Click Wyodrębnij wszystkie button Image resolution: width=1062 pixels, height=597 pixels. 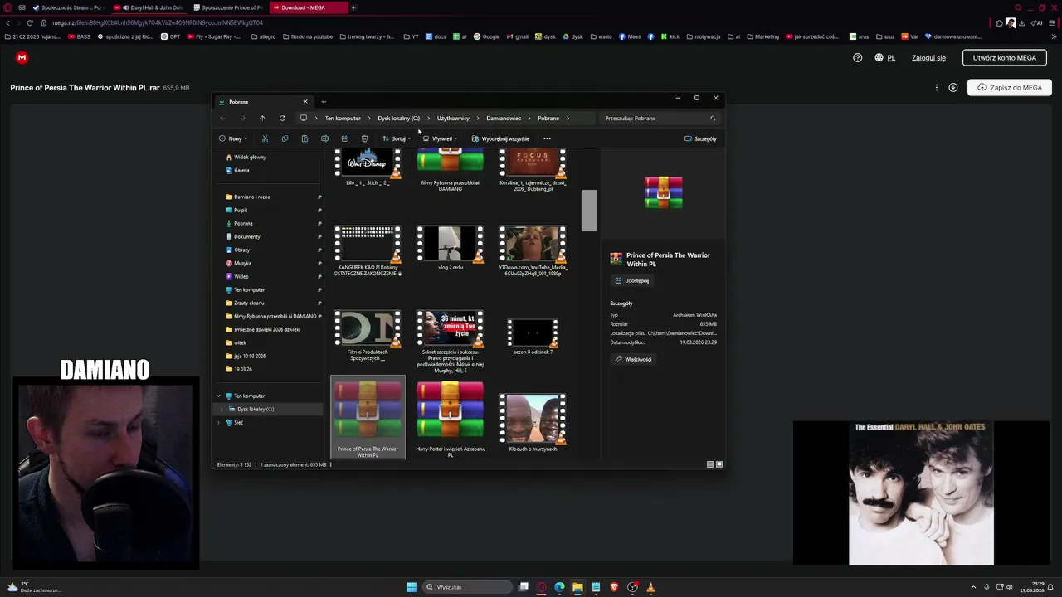tap(500, 138)
